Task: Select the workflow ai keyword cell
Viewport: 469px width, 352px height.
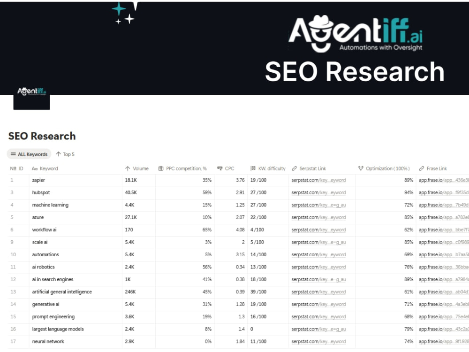Action: pos(76,230)
